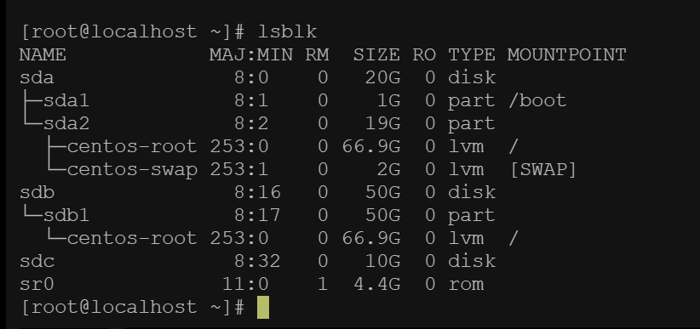Image resolution: width=700 pixels, height=329 pixels.
Task: Select the sdb1 partition entry
Action: tap(66, 216)
